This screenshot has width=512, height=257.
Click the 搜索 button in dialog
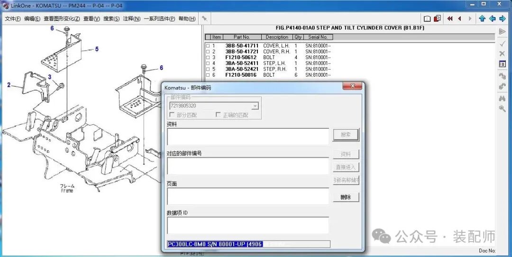pyautogui.click(x=346, y=135)
